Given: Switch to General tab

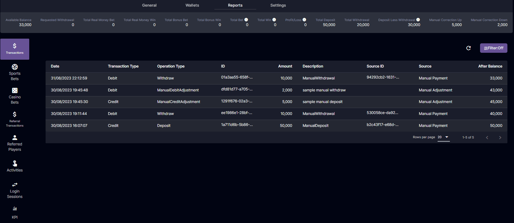Looking at the screenshot, I should (149, 5).
